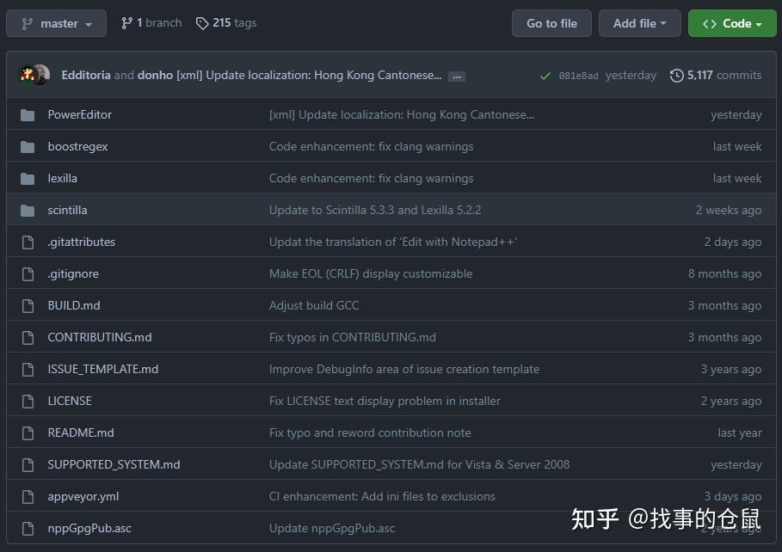Open 'Update to Scintilla 5.3.3' commit
Image resolution: width=782 pixels, height=552 pixels.
click(375, 211)
